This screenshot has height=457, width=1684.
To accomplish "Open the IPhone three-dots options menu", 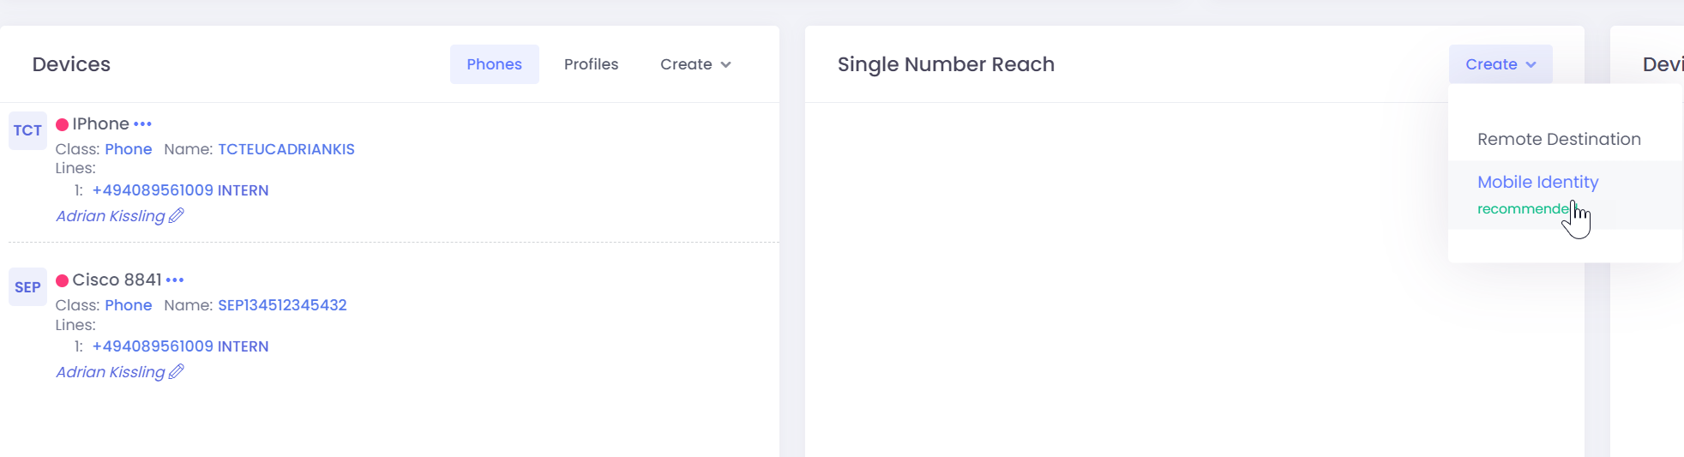I will pyautogui.click(x=142, y=124).
